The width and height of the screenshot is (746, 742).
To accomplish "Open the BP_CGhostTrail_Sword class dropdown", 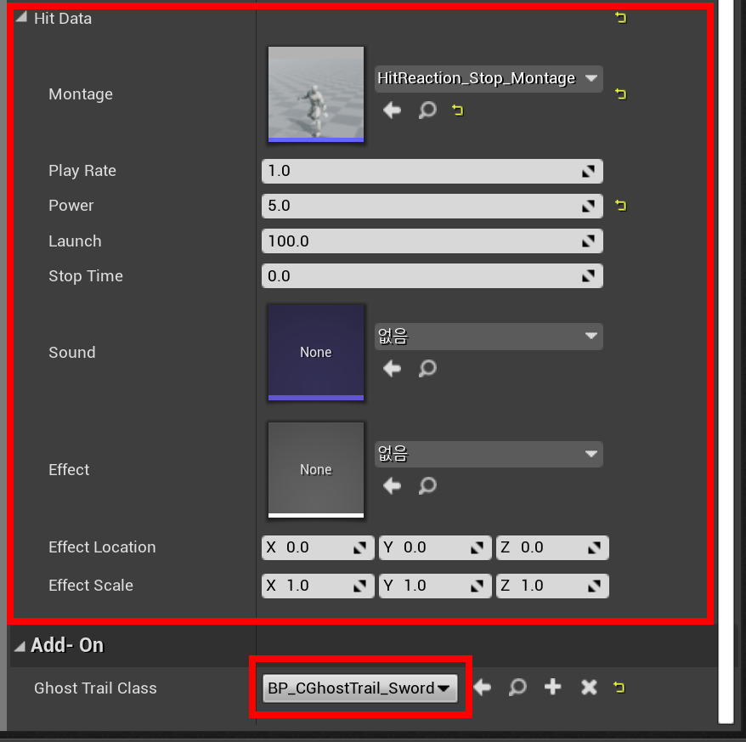I will (359, 688).
